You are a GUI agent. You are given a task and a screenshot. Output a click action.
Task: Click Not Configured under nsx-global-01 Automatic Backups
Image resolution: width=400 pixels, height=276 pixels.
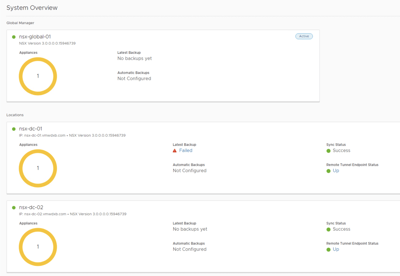[134, 78]
